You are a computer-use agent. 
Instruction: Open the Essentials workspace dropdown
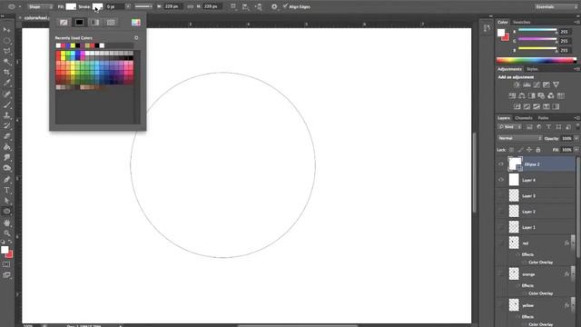556,6
